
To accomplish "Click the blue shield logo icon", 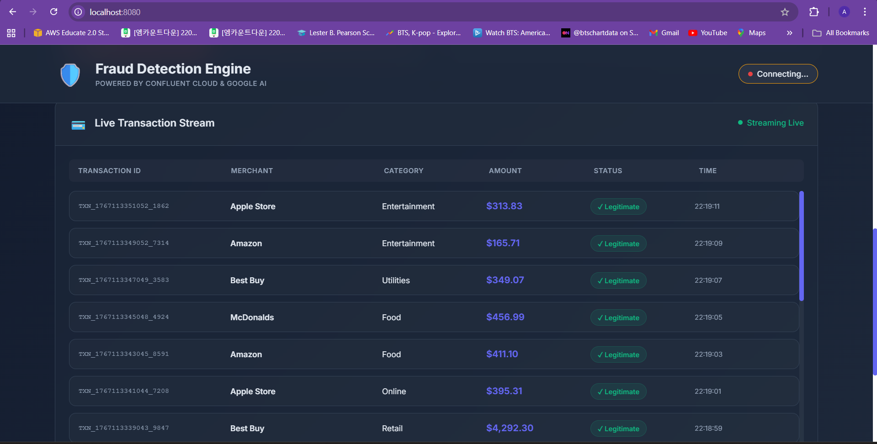I will 70,74.
